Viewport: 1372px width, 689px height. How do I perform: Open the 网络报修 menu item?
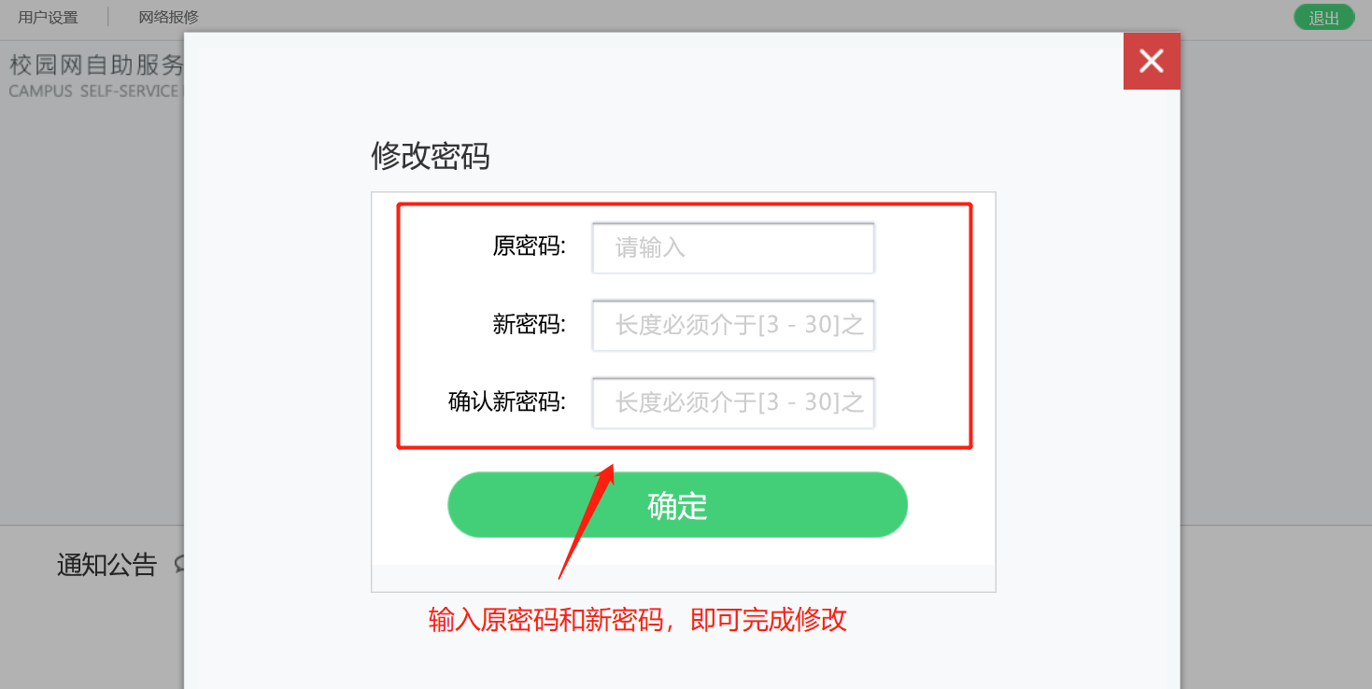168,17
